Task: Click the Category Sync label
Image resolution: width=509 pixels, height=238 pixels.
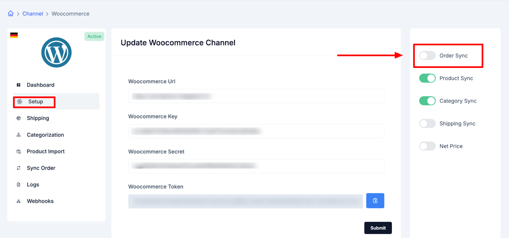Action: tap(458, 101)
